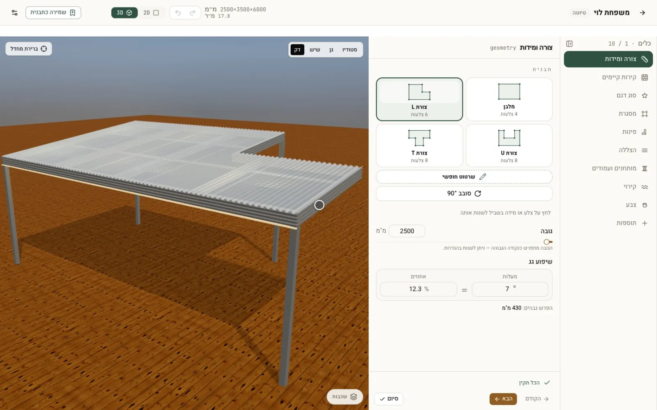
Task: Reset camera with the ברירת מחדל button
Action: (29, 49)
